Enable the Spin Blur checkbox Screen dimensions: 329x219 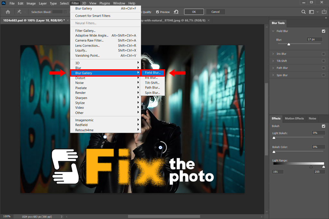pos(324,75)
